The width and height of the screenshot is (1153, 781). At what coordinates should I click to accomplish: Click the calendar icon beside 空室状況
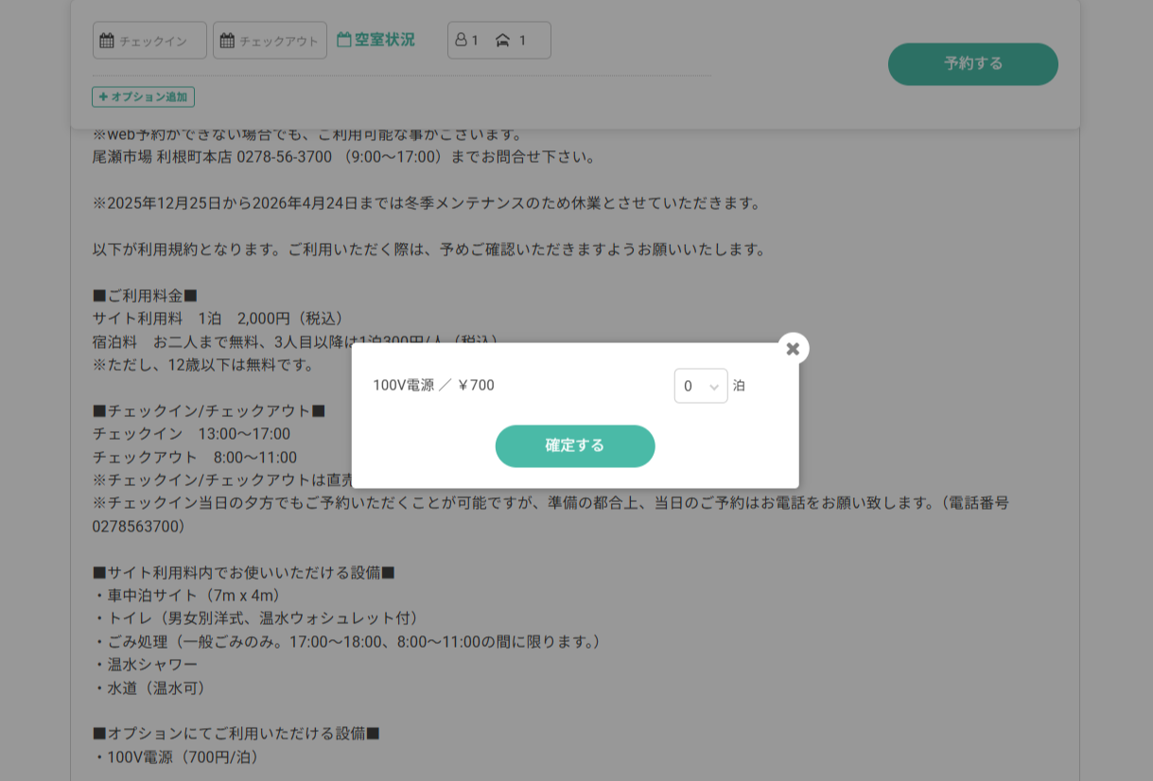coord(344,40)
